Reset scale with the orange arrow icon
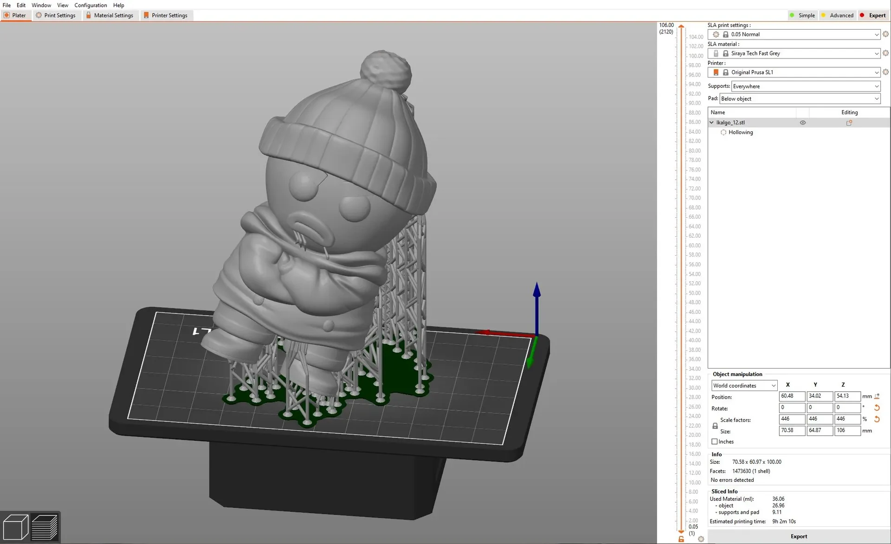The width and height of the screenshot is (891, 544). pyautogui.click(x=877, y=419)
